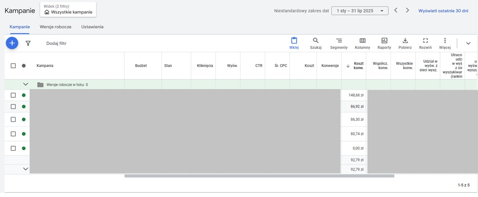Switch to Ustawienia tab
The image size is (478, 197).
[x=93, y=27]
